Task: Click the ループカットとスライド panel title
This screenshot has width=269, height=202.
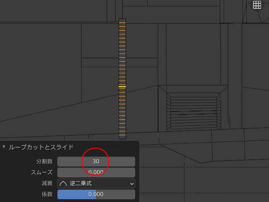Action: pyautogui.click(x=41, y=147)
